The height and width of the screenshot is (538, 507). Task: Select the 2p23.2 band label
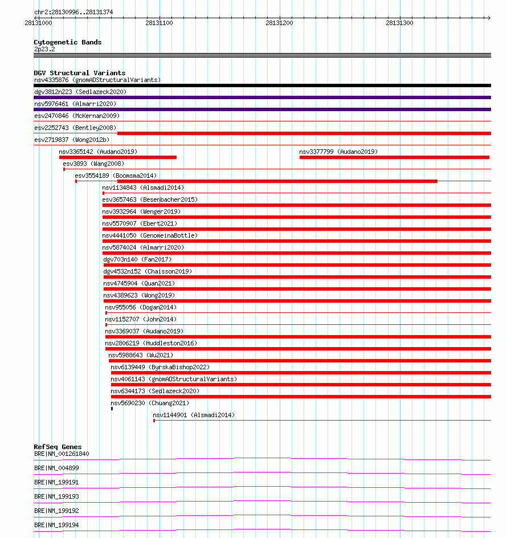(44, 50)
